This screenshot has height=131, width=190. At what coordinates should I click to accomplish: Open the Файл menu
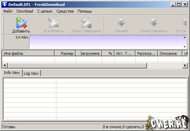coord(8,11)
